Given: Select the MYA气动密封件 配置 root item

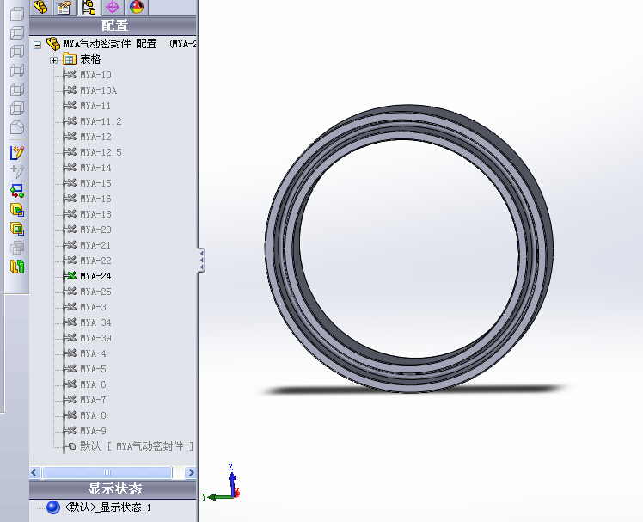Looking at the screenshot, I should 110,44.
